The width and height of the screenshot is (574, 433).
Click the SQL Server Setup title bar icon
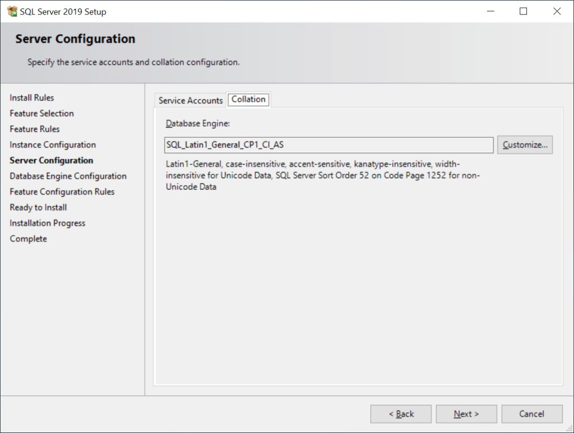pyautogui.click(x=12, y=11)
